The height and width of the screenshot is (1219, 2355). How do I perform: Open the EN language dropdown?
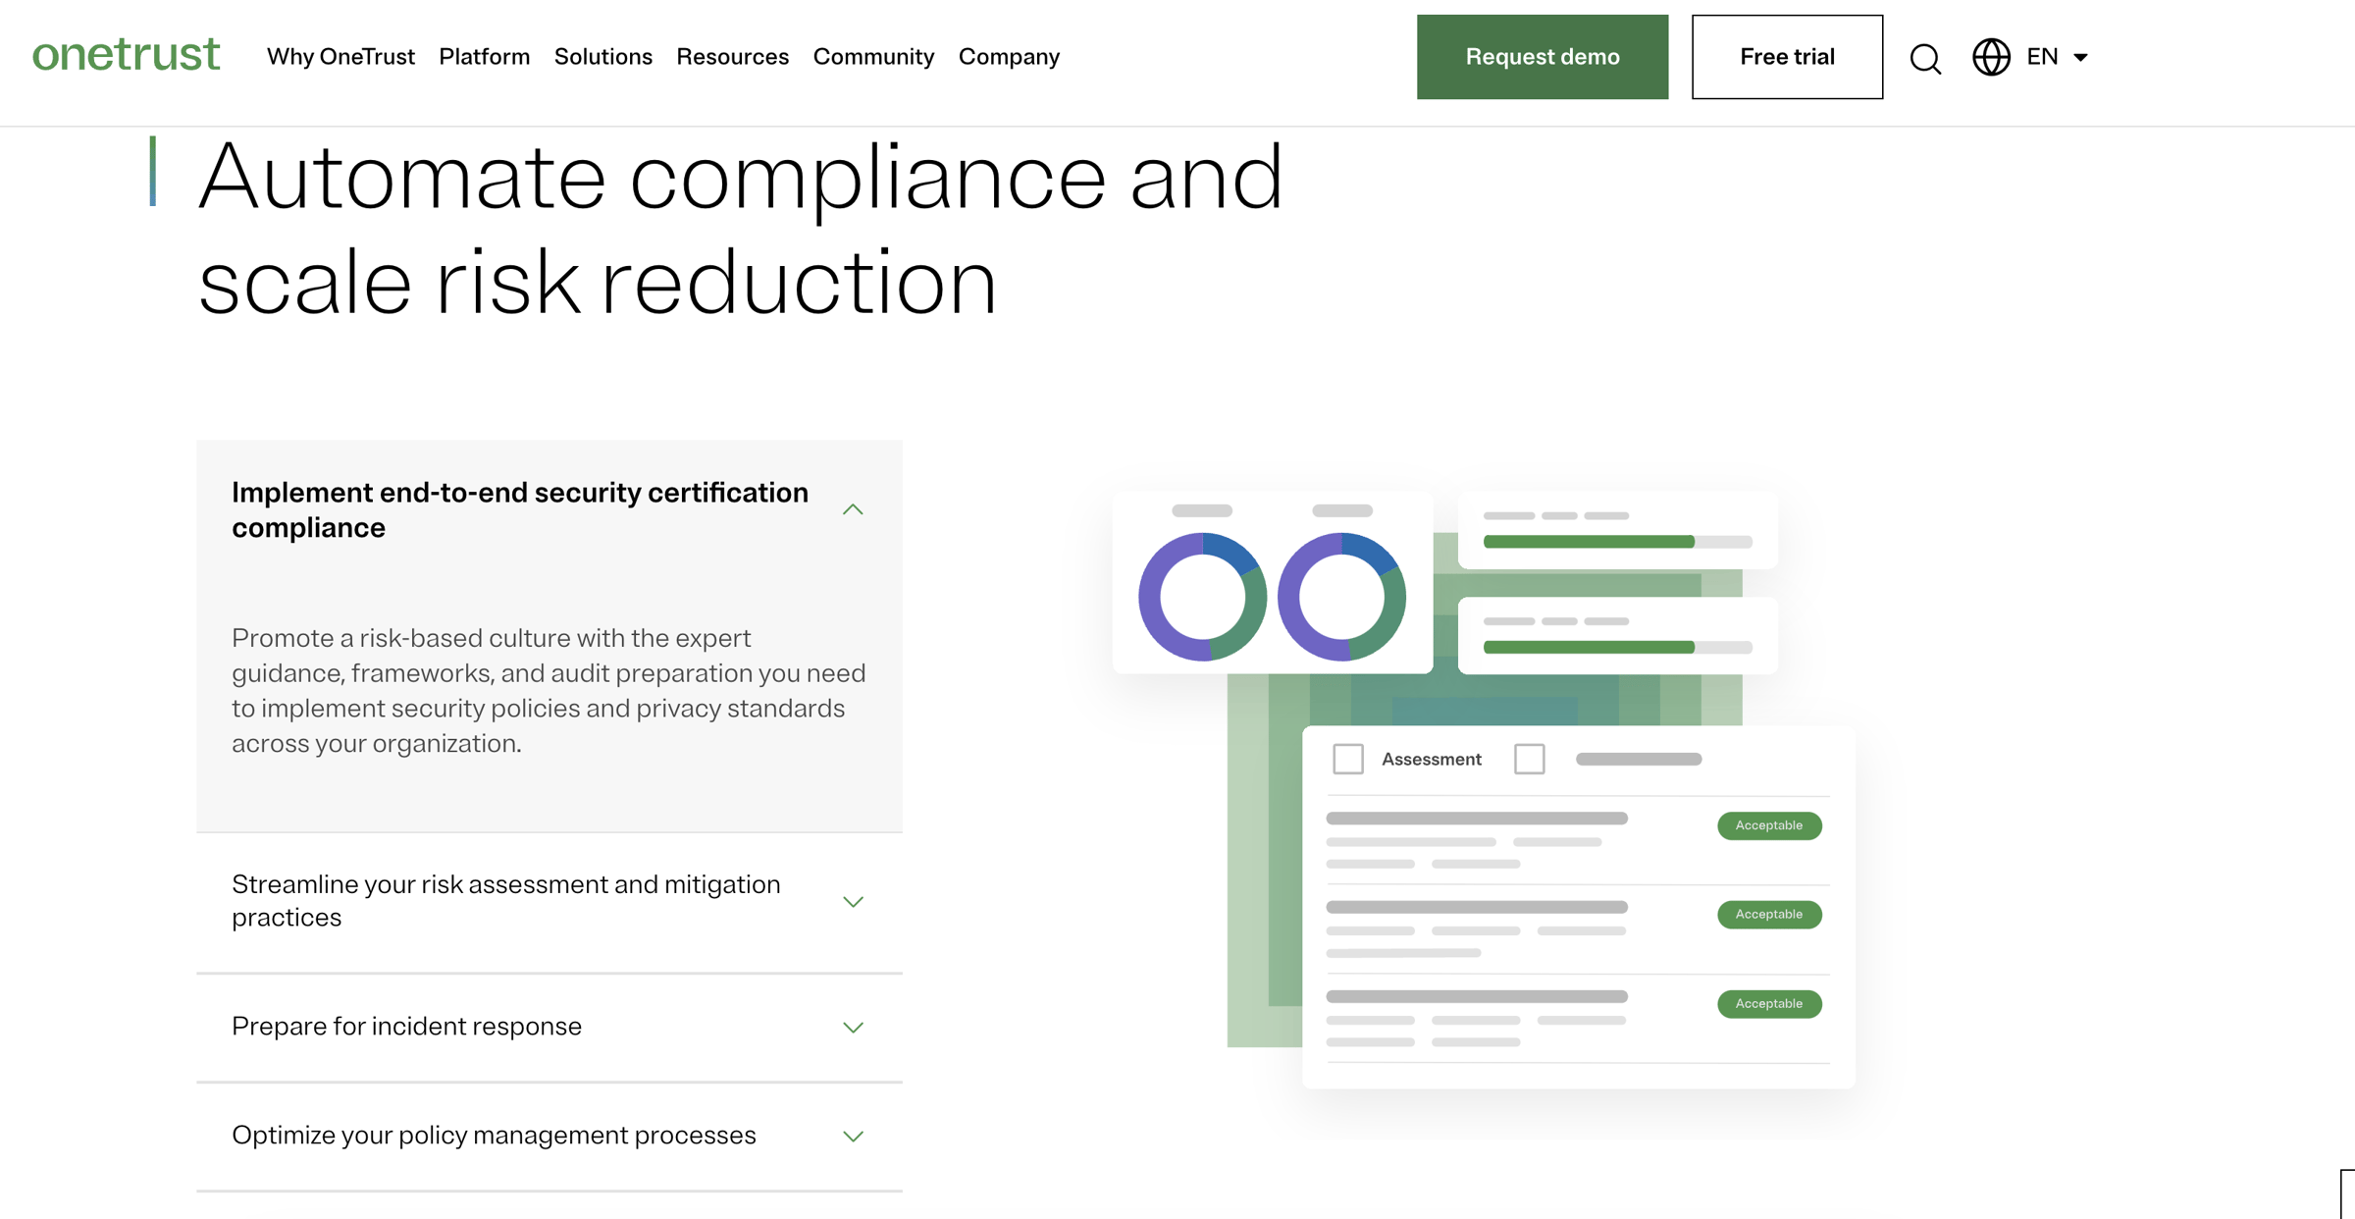click(2056, 57)
